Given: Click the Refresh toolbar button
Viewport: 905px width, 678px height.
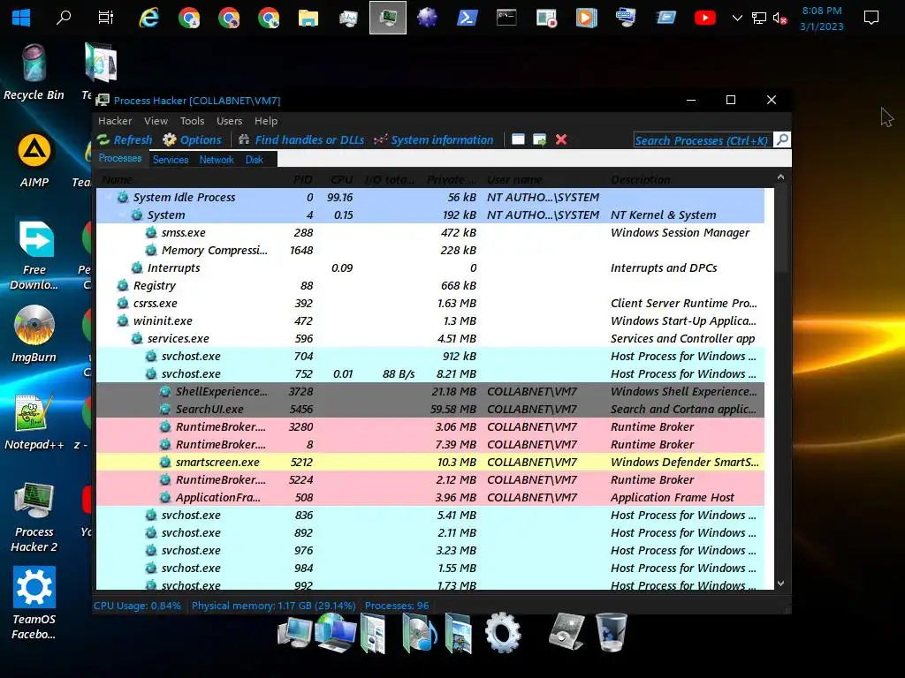Looking at the screenshot, I should tap(125, 140).
